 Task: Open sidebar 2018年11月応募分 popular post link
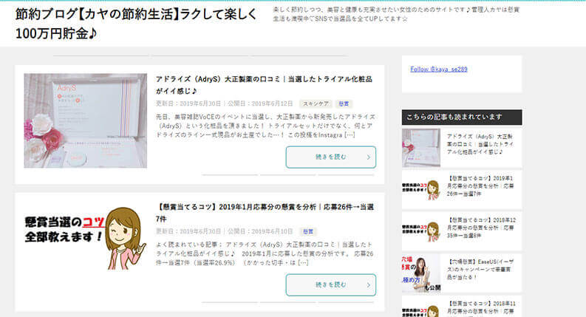481,307
